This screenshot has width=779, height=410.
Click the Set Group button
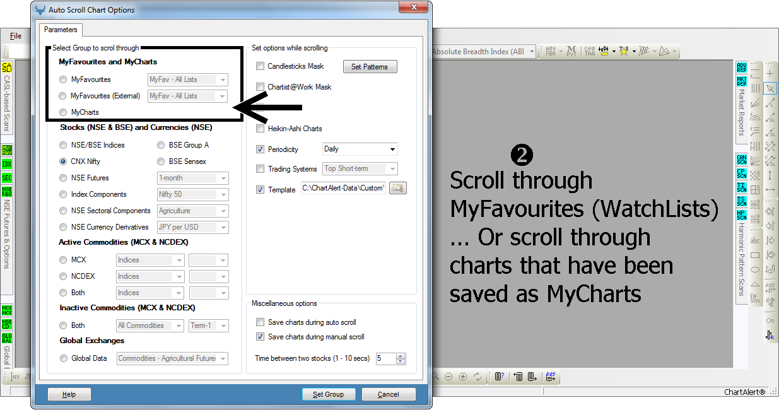(329, 394)
